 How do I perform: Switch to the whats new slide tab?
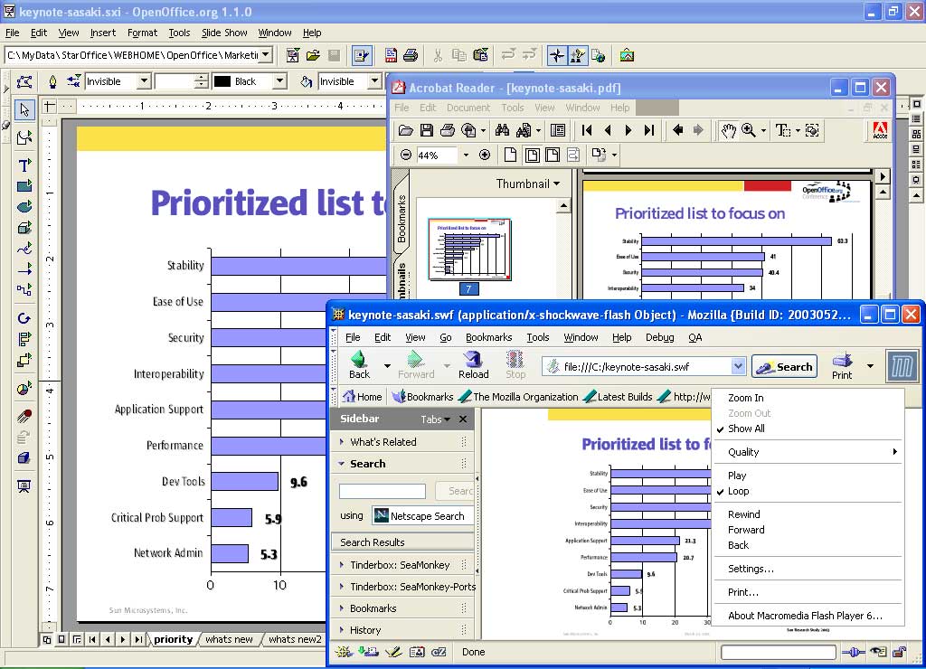pos(229,639)
